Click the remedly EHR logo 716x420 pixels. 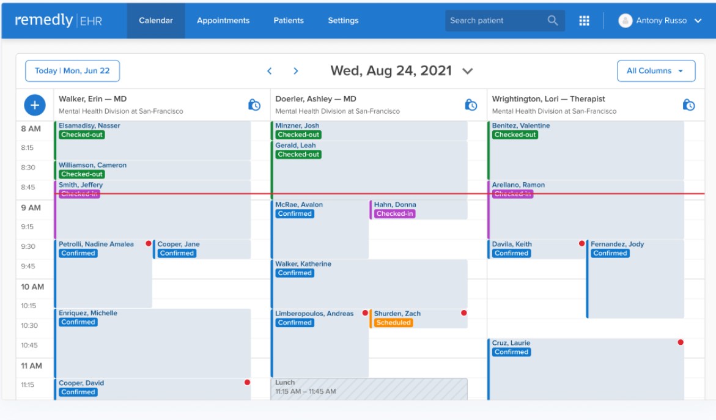tap(57, 20)
